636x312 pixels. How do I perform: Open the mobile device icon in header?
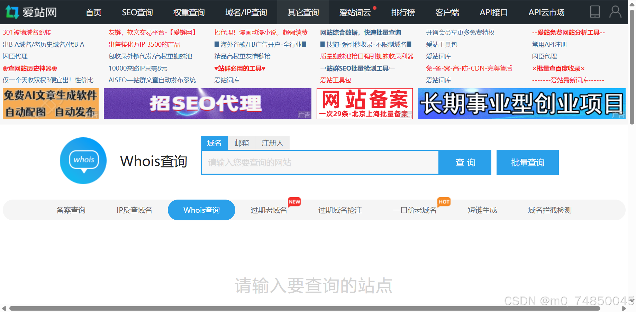(x=595, y=12)
